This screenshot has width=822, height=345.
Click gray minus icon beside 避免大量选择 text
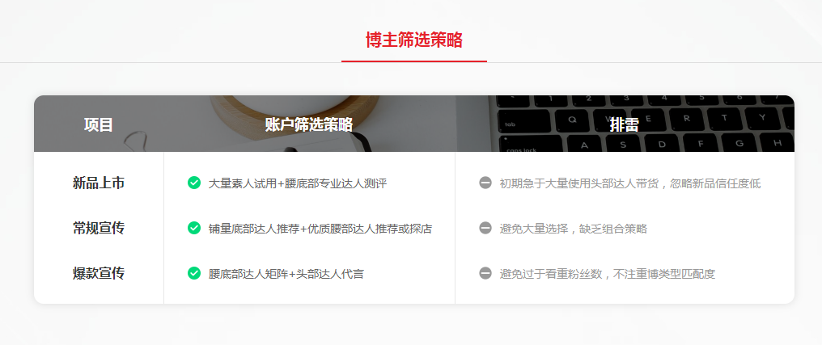click(x=485, y=228)
